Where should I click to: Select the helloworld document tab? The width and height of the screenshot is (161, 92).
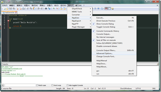[x=9, y=13]
